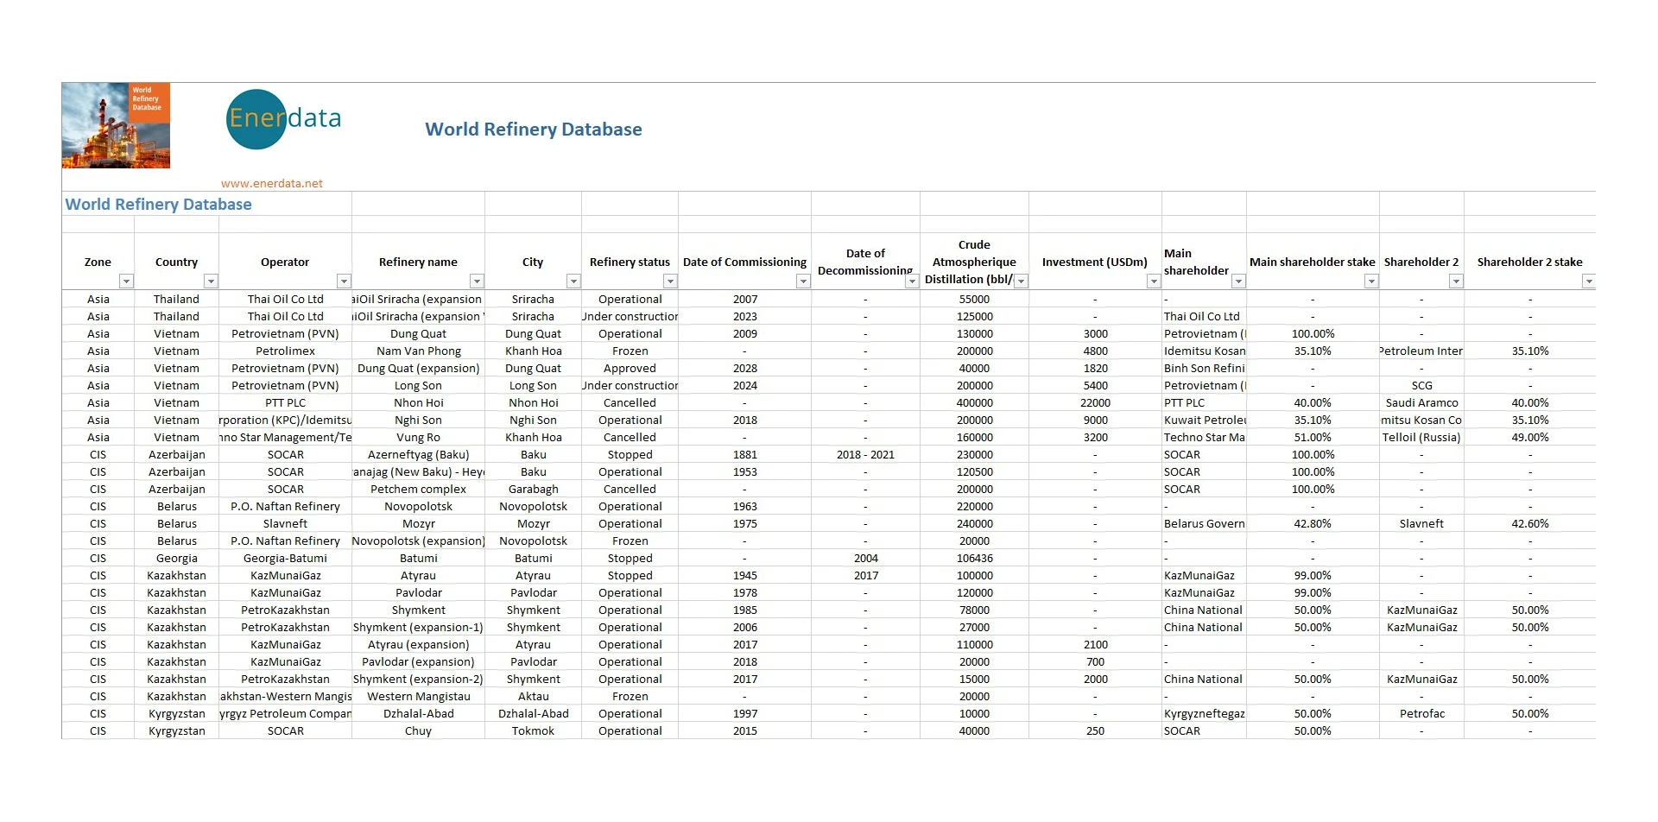Select the Kuwait Petroleum shareholder cell
1658x822 pixels.
coord(1204,420)
